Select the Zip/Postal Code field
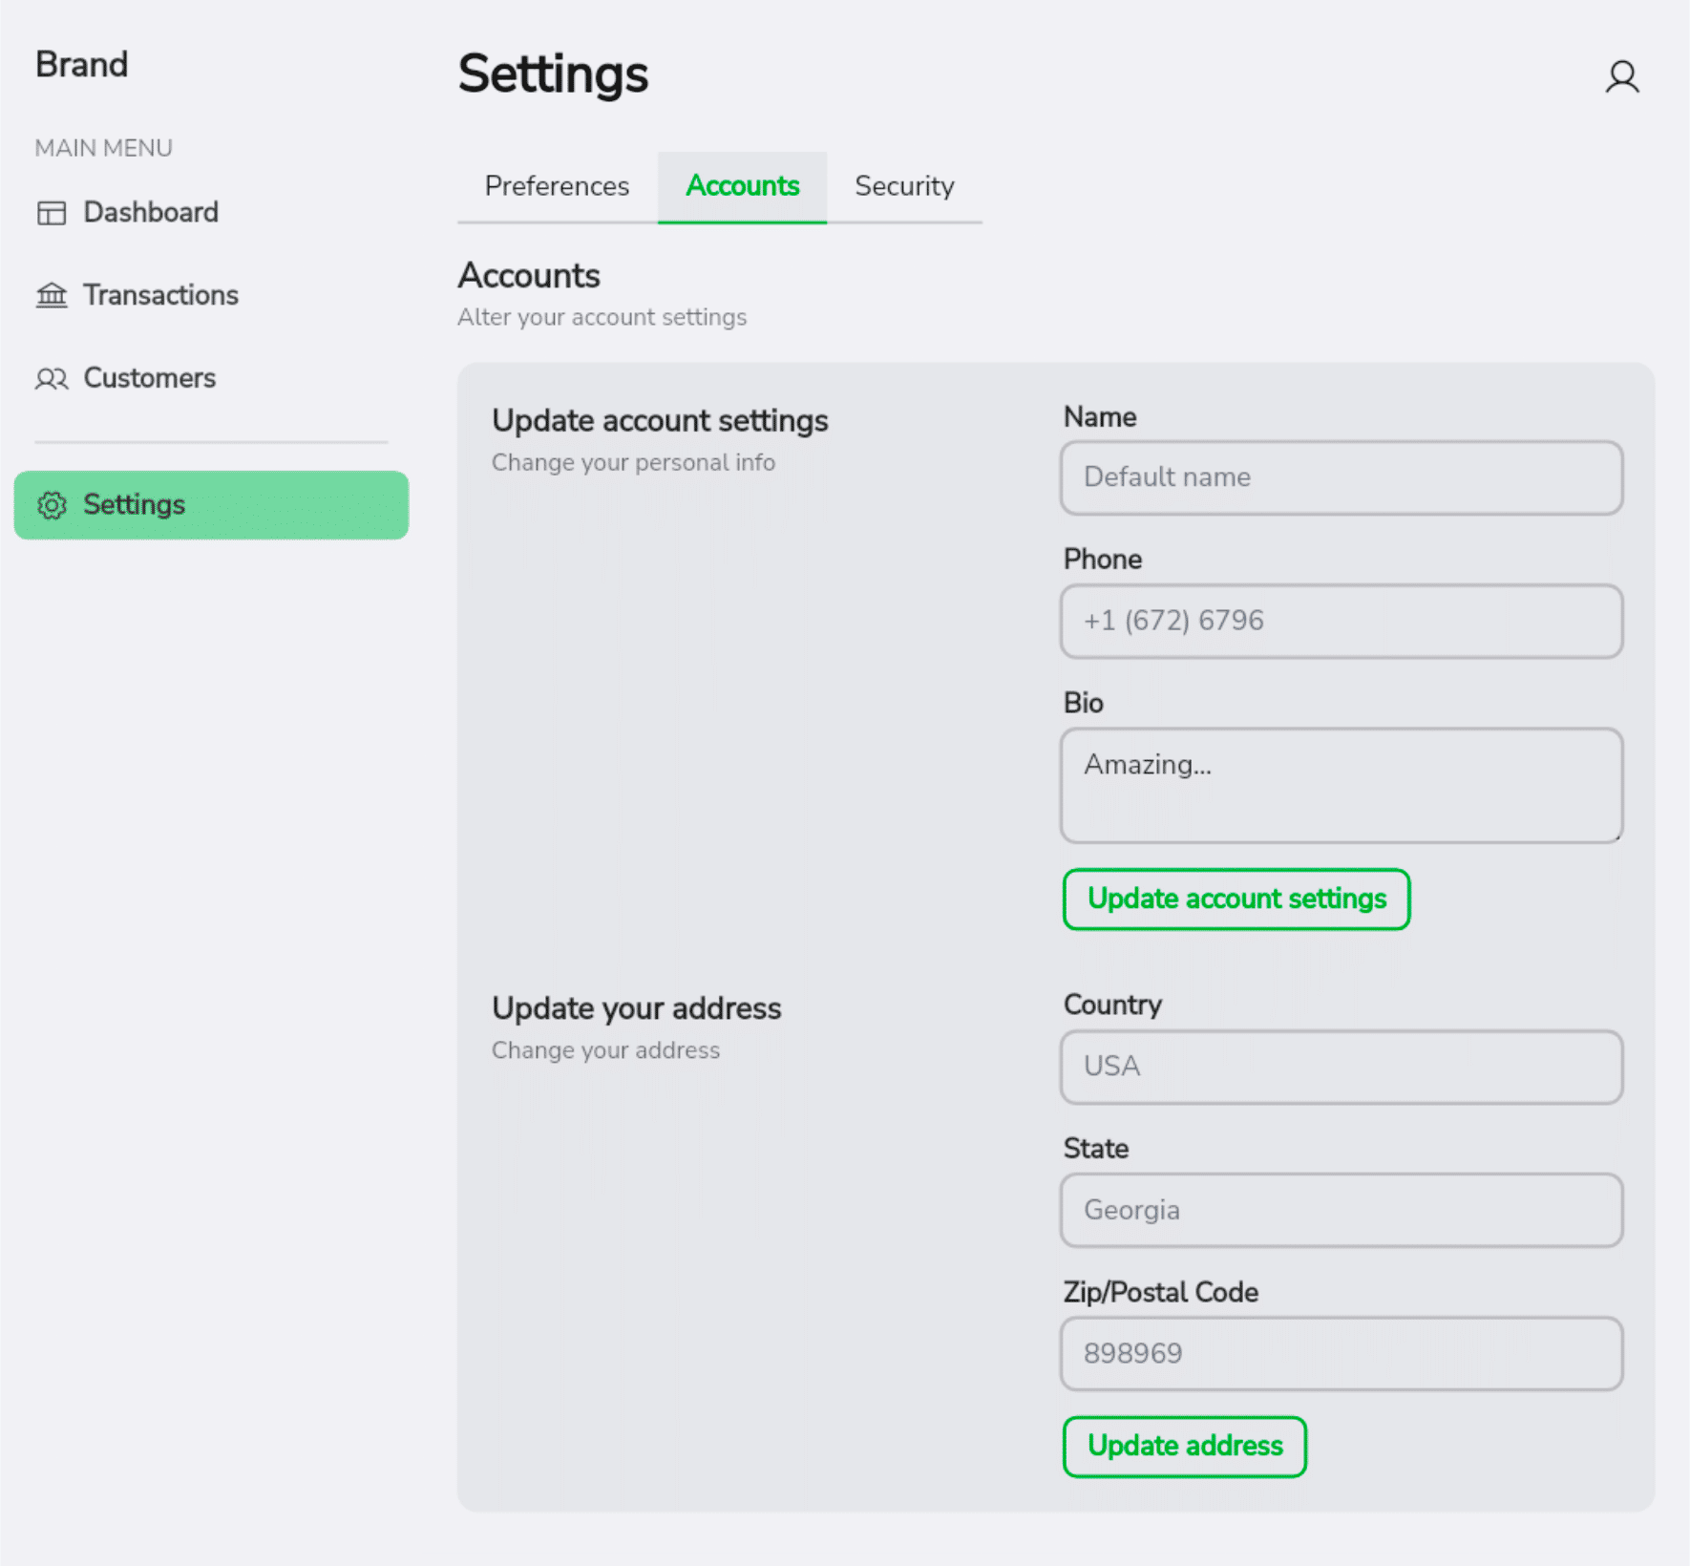The height and width of the screenshot is (1566, 1690). click(x=1341, y=1353)
